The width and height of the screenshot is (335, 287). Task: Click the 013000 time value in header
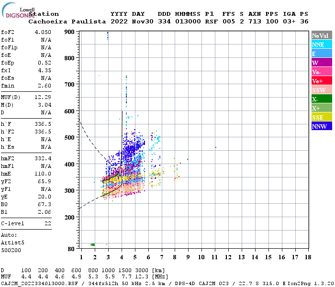pyautogui.click(x=188, y=22)
